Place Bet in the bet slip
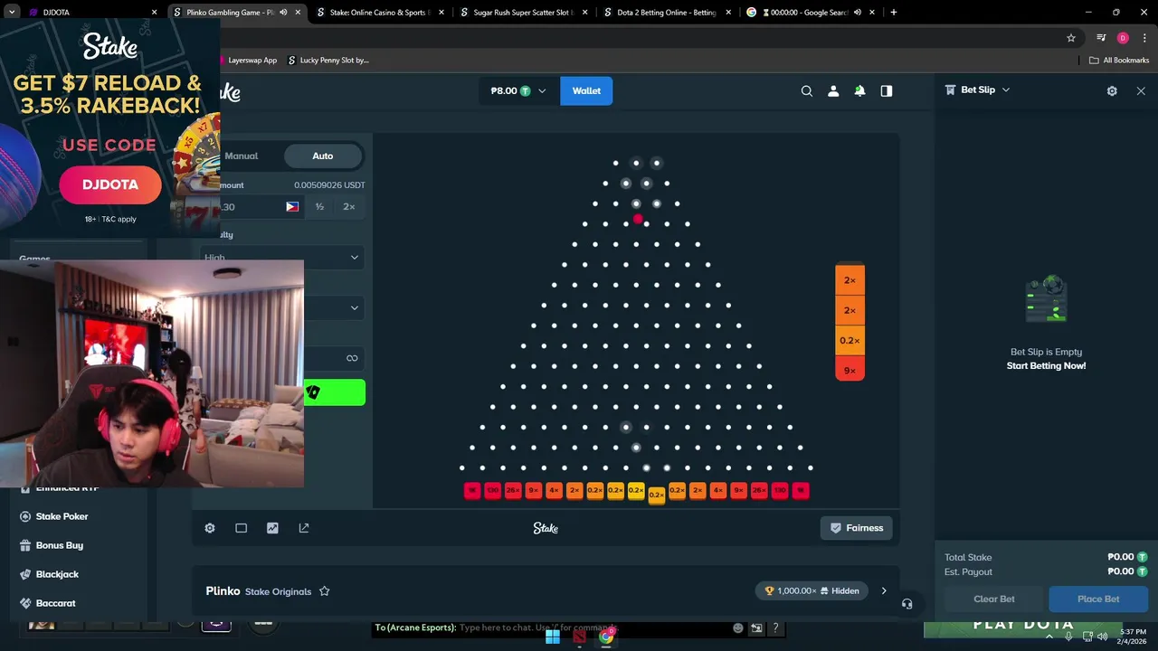This screenshot has width=1158, height=651. click(x=1098, y=599)
